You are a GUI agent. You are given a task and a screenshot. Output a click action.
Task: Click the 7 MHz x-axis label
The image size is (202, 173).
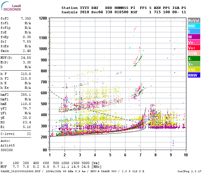[x=141, y=155]
